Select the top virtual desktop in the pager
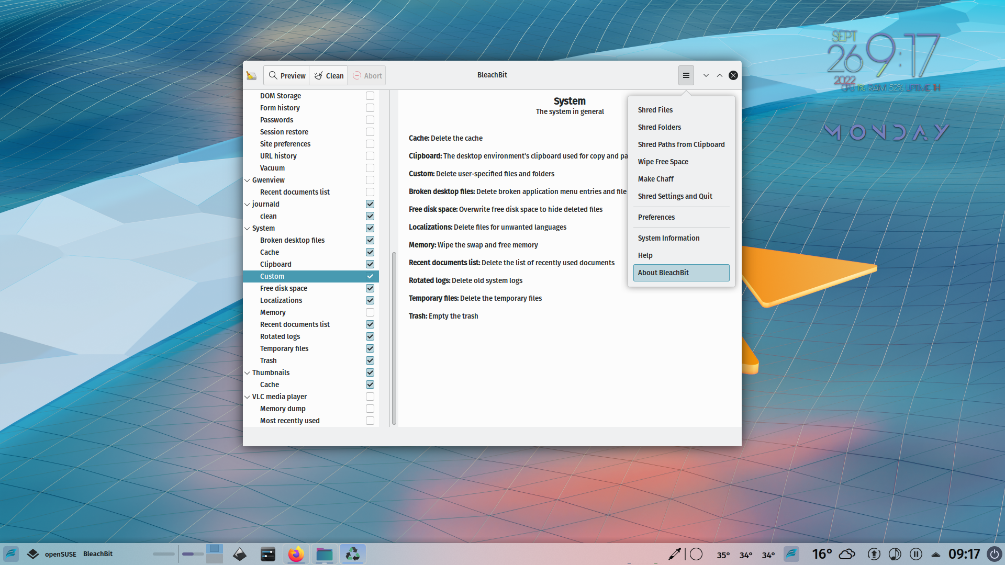1005x565 pixels. point(215,549)
